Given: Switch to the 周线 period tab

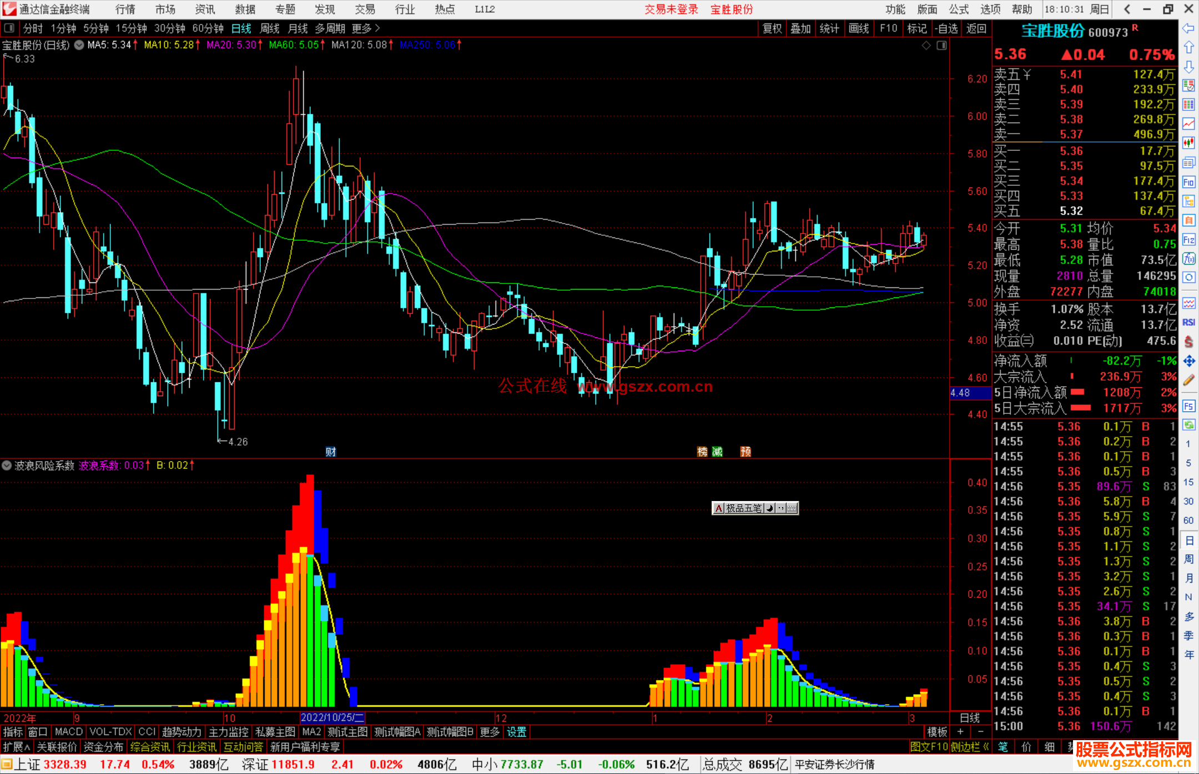Looking at the screenshot, I should click(x=270, y=28).
